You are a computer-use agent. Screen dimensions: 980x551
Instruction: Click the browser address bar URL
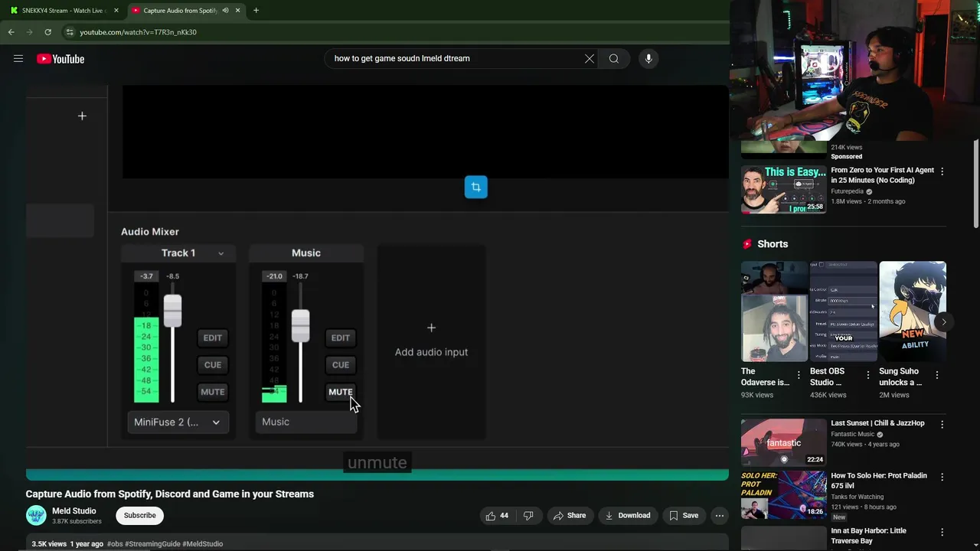[x=139, y=32]
